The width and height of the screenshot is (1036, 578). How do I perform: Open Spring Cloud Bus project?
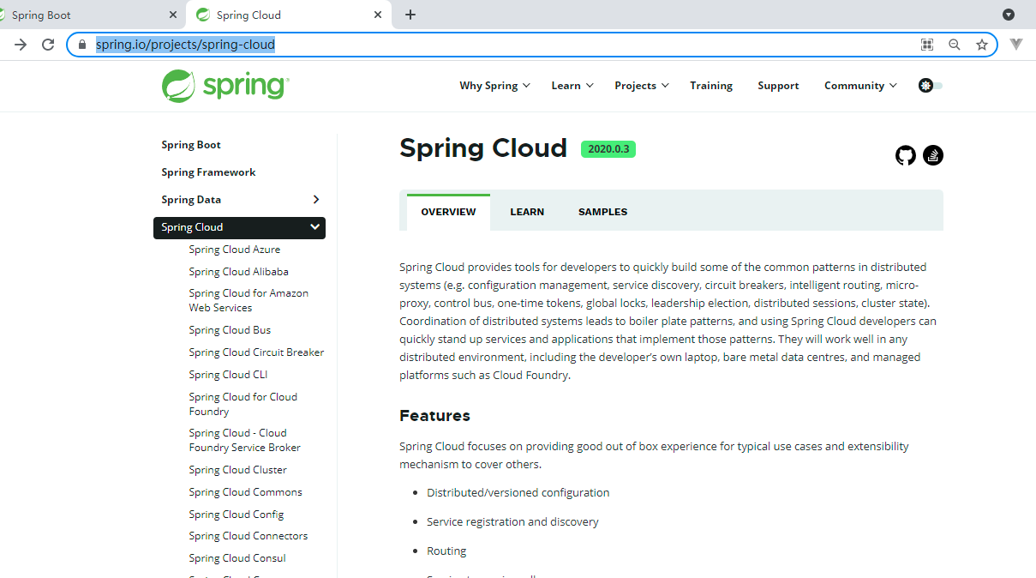230,330
